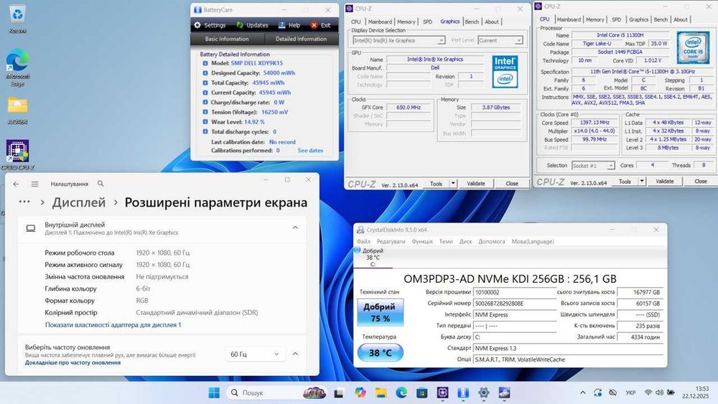Image resolution: width=718 pixels, height=404 pixels.
Task: Open the Microsoft Edge desktop shortcut
Action: [17, 67]
